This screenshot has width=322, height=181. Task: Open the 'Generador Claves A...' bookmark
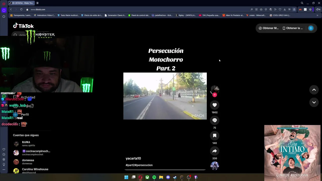[x=115, y=15]
